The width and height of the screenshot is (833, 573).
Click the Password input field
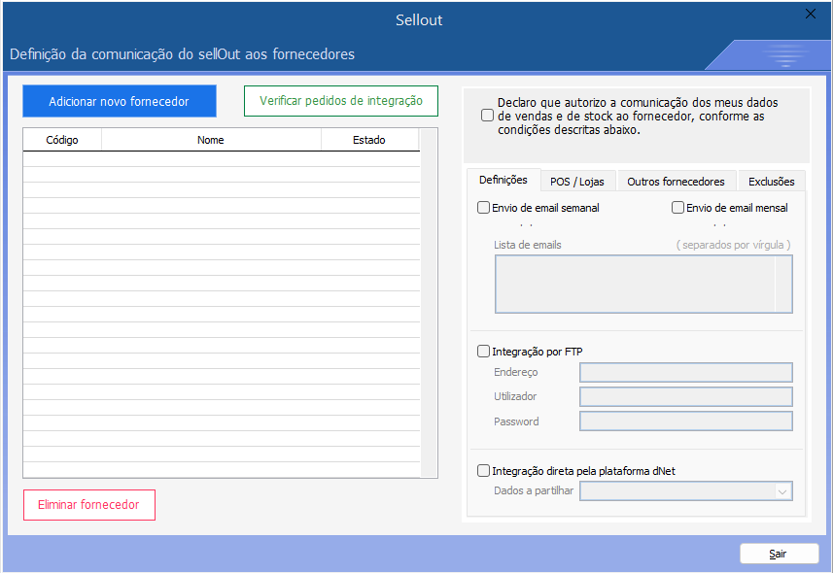click(685, 421)
